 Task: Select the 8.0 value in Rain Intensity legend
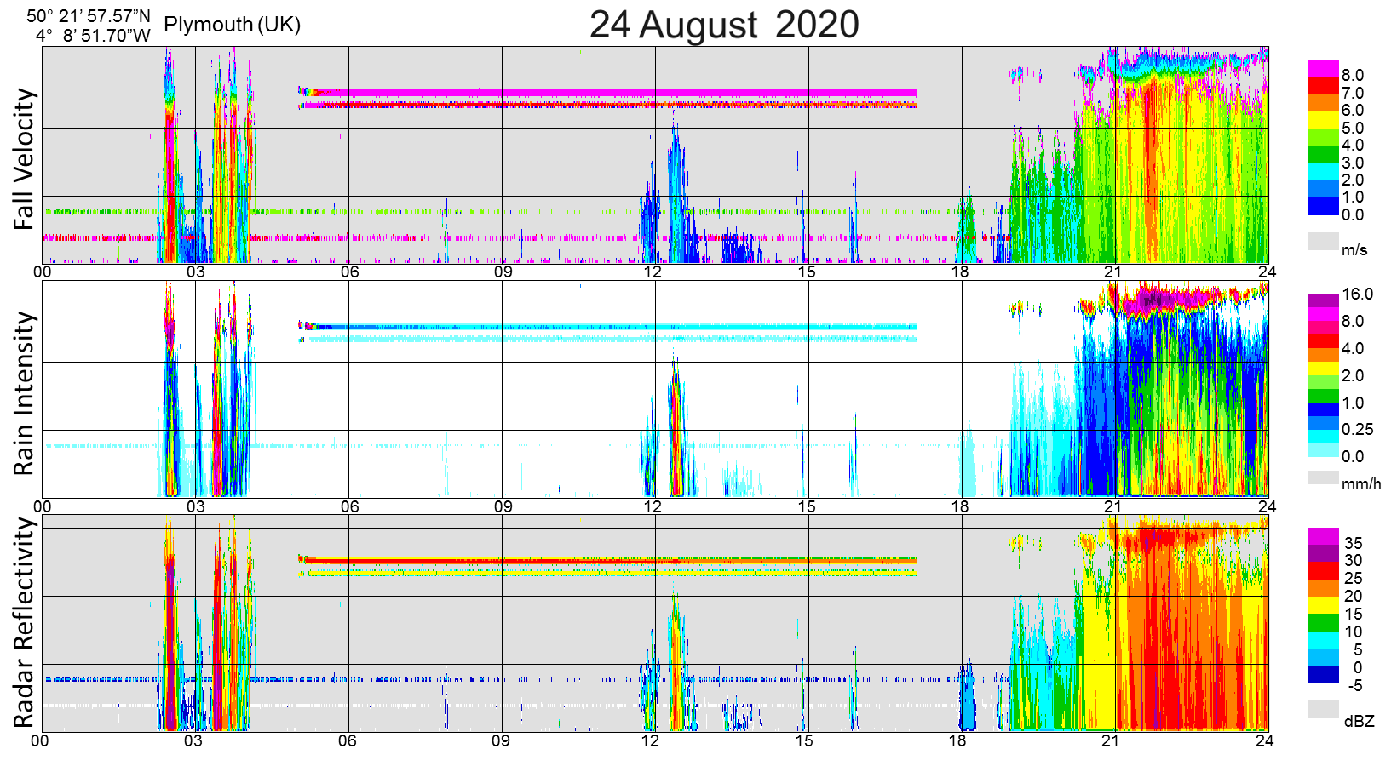point(1353,322)
